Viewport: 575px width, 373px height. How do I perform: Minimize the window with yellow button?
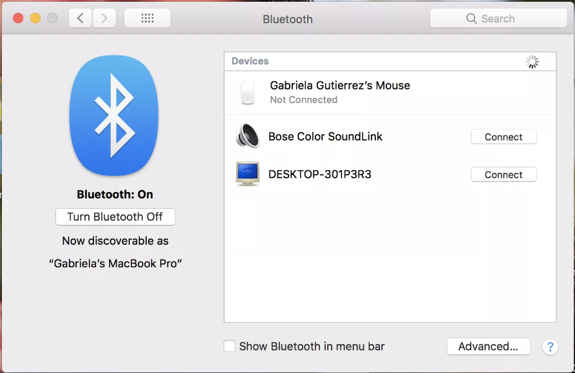pyautogui.click(x=35, y=18)
